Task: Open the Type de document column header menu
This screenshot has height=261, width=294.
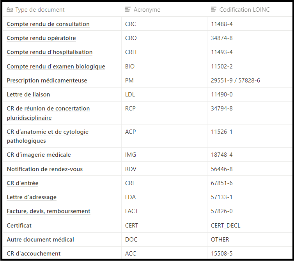Action: (40, 9)
